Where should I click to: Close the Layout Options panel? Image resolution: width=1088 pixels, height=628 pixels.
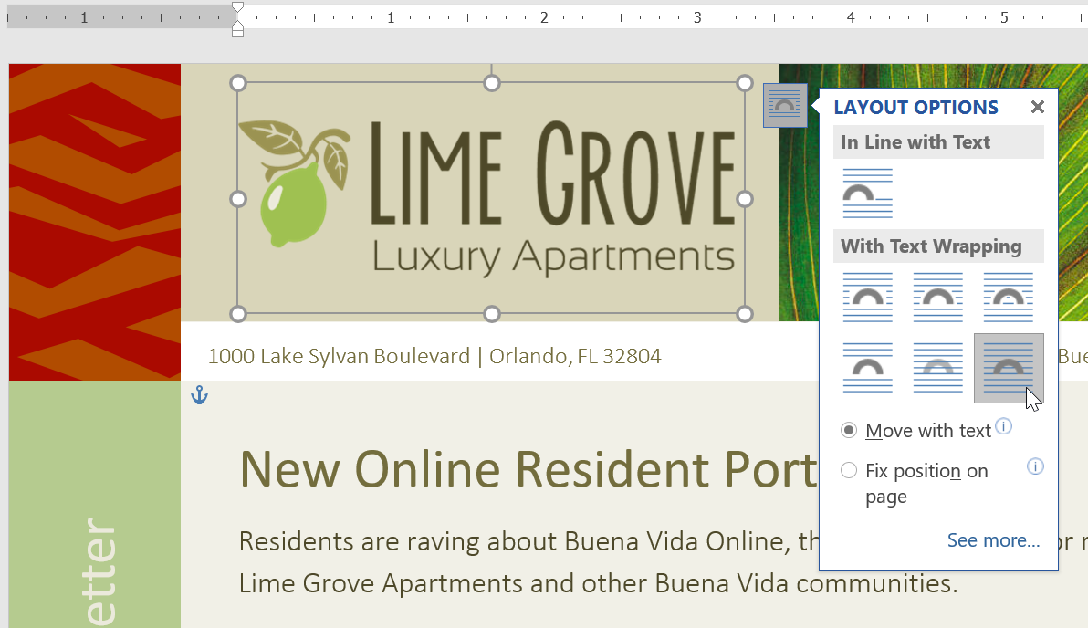click(x=1037, y=107)
